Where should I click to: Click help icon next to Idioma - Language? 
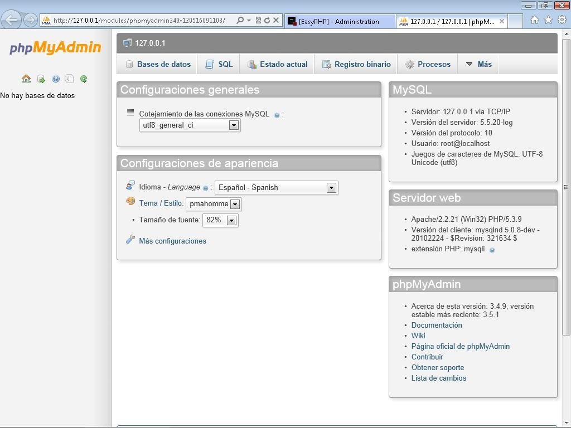205,188
